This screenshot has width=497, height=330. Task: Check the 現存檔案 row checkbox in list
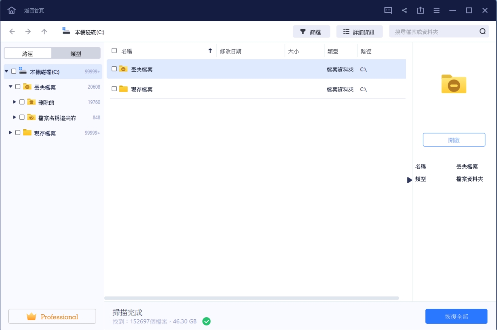point(114,88)
